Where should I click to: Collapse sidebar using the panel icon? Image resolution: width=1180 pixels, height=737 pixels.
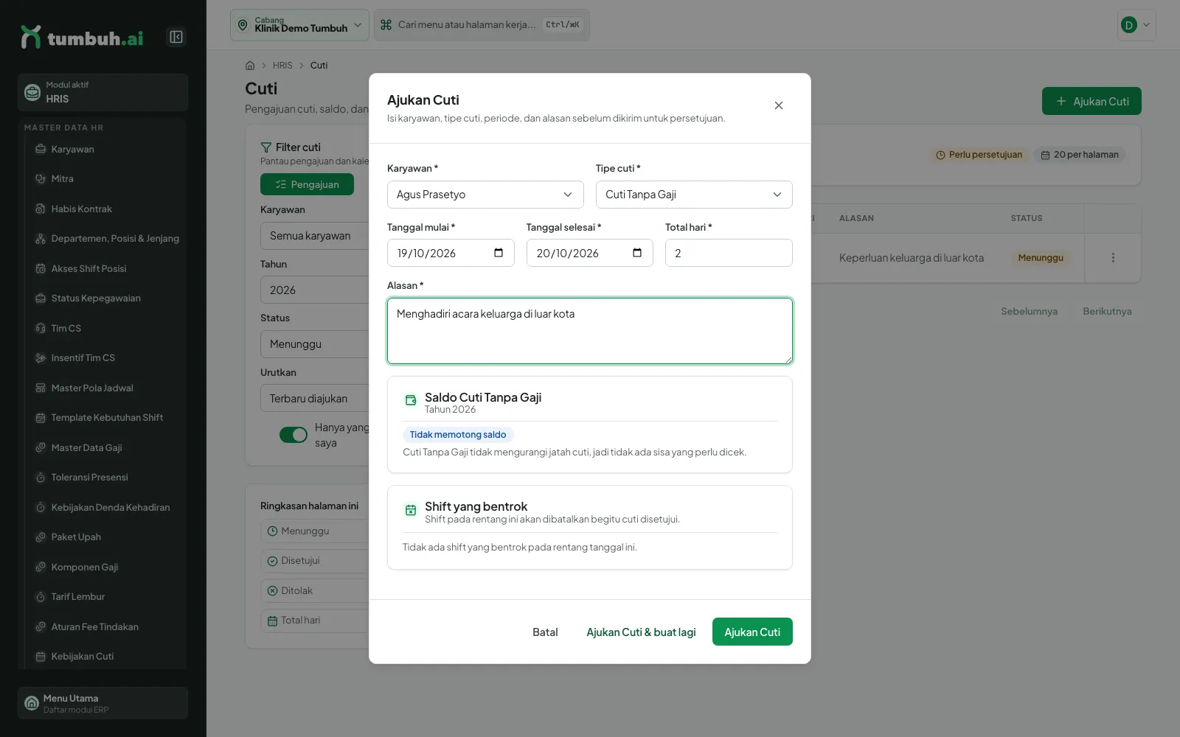click(176, 37)
